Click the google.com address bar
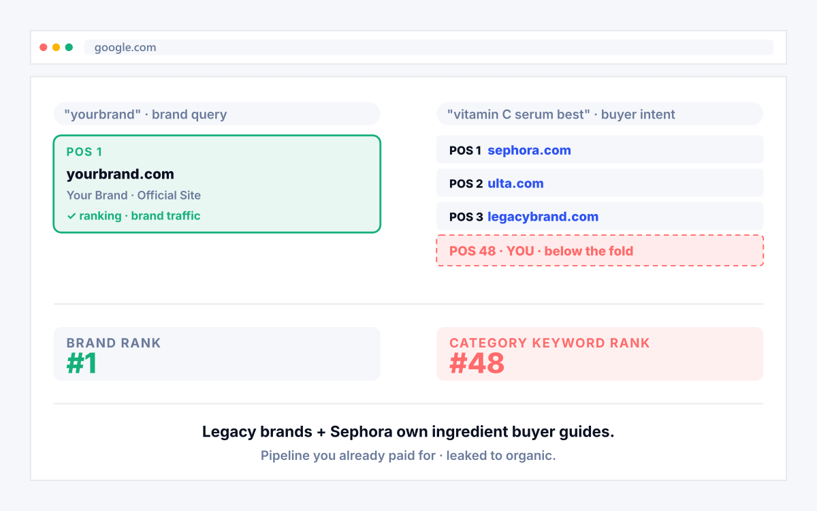 pos(429,48)
